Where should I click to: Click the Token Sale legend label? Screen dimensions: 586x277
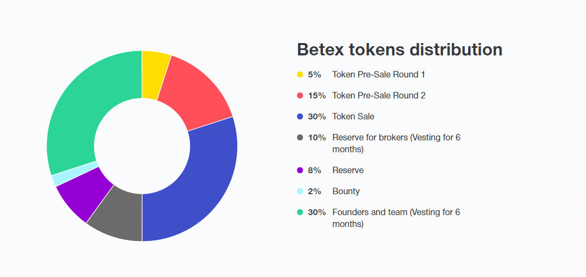tap(353, 117)
